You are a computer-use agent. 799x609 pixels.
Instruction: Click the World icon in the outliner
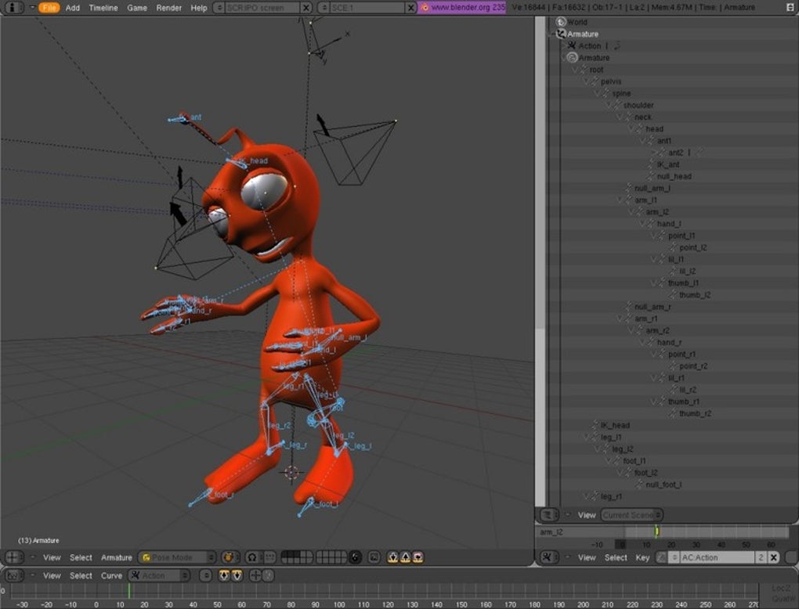[561, 22]
